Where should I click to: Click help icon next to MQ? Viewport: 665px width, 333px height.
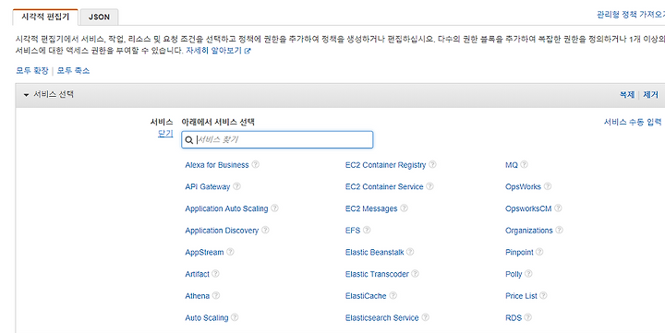(525, 164)
